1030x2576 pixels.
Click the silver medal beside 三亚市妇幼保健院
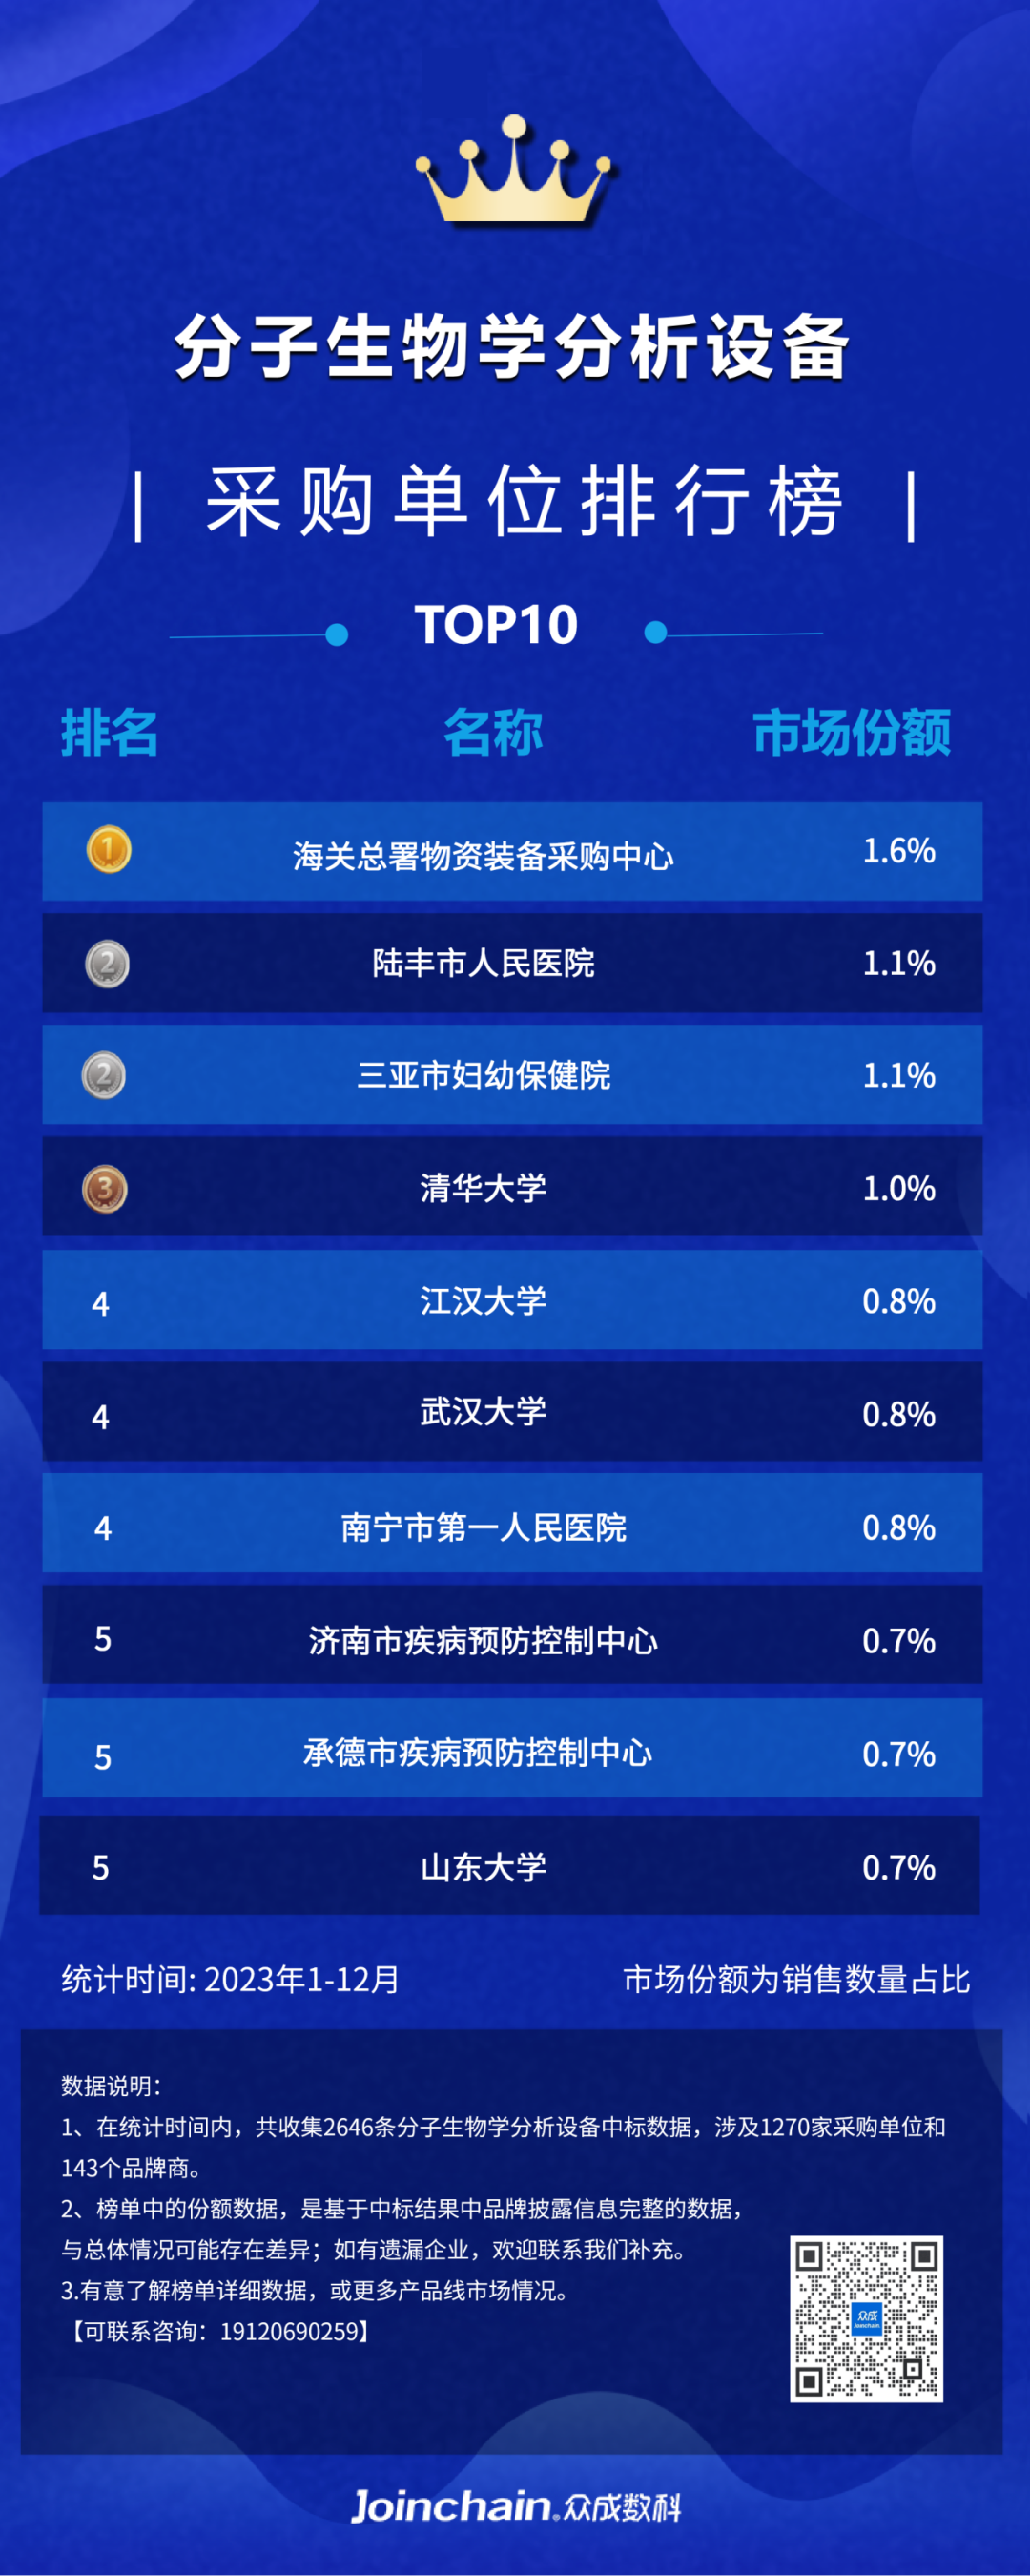(103, 1076)
